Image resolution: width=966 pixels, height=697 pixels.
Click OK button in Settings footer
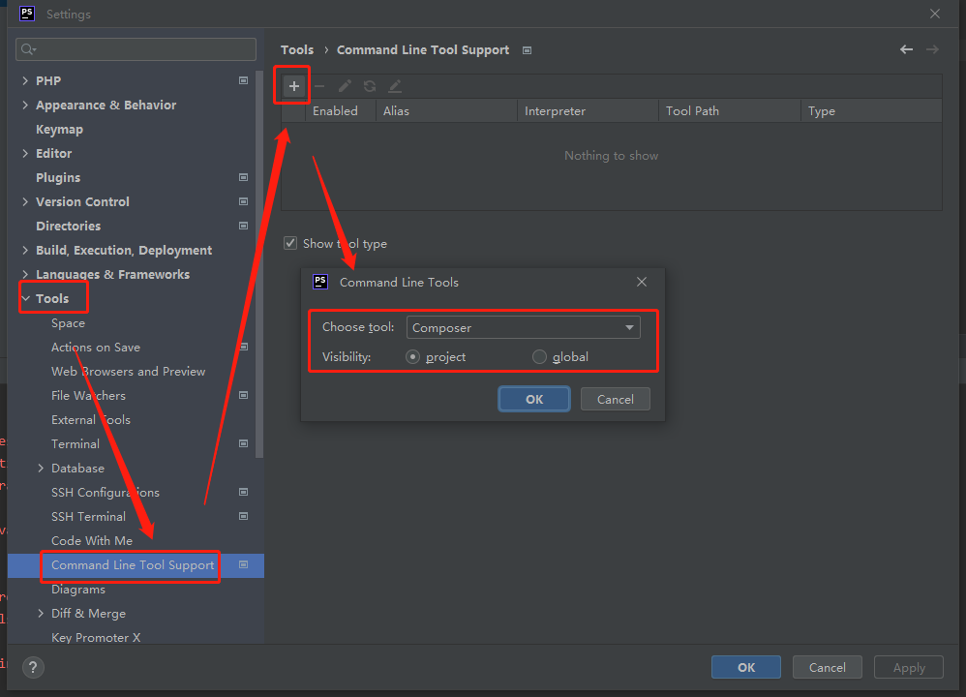746,667
